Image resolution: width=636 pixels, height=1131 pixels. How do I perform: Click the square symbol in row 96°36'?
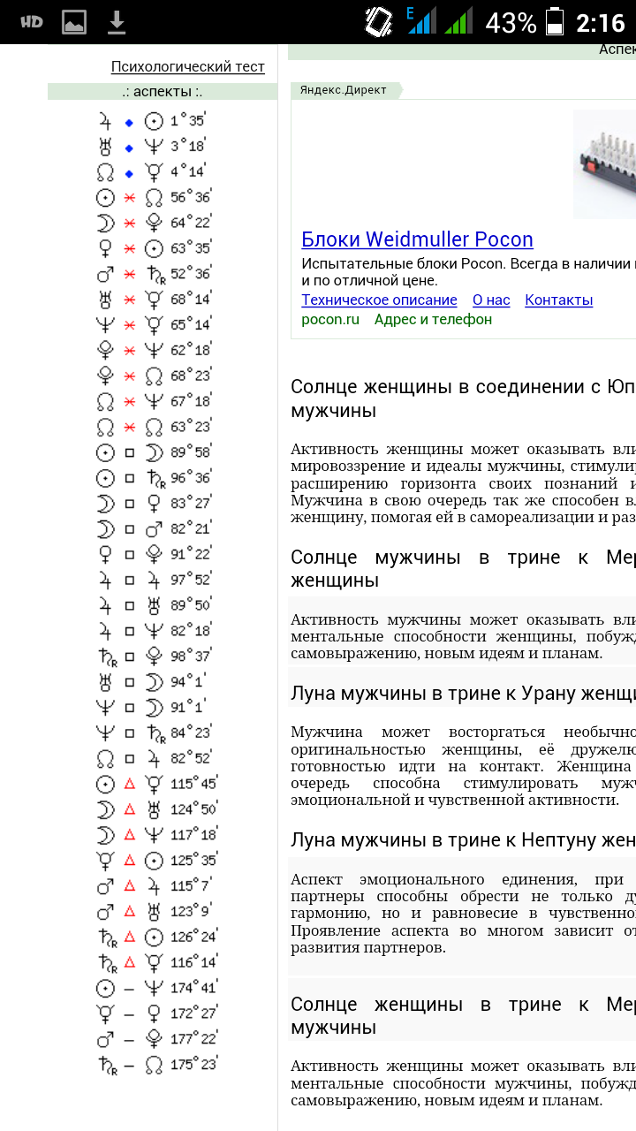point(129,479)
